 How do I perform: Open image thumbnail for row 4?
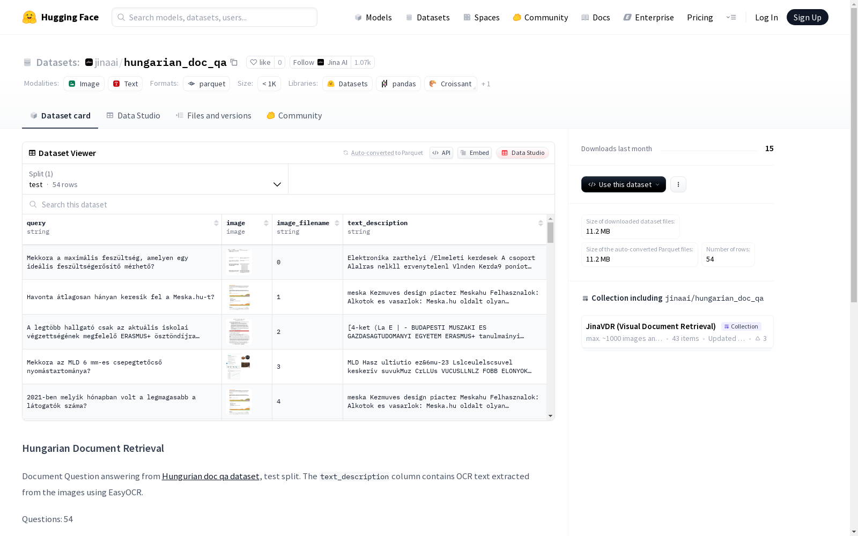(239, 401)
